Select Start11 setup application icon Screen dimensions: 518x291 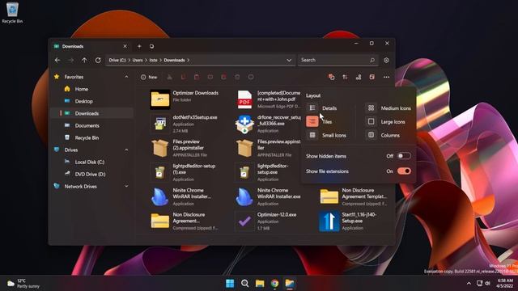(x=329, y=221)
